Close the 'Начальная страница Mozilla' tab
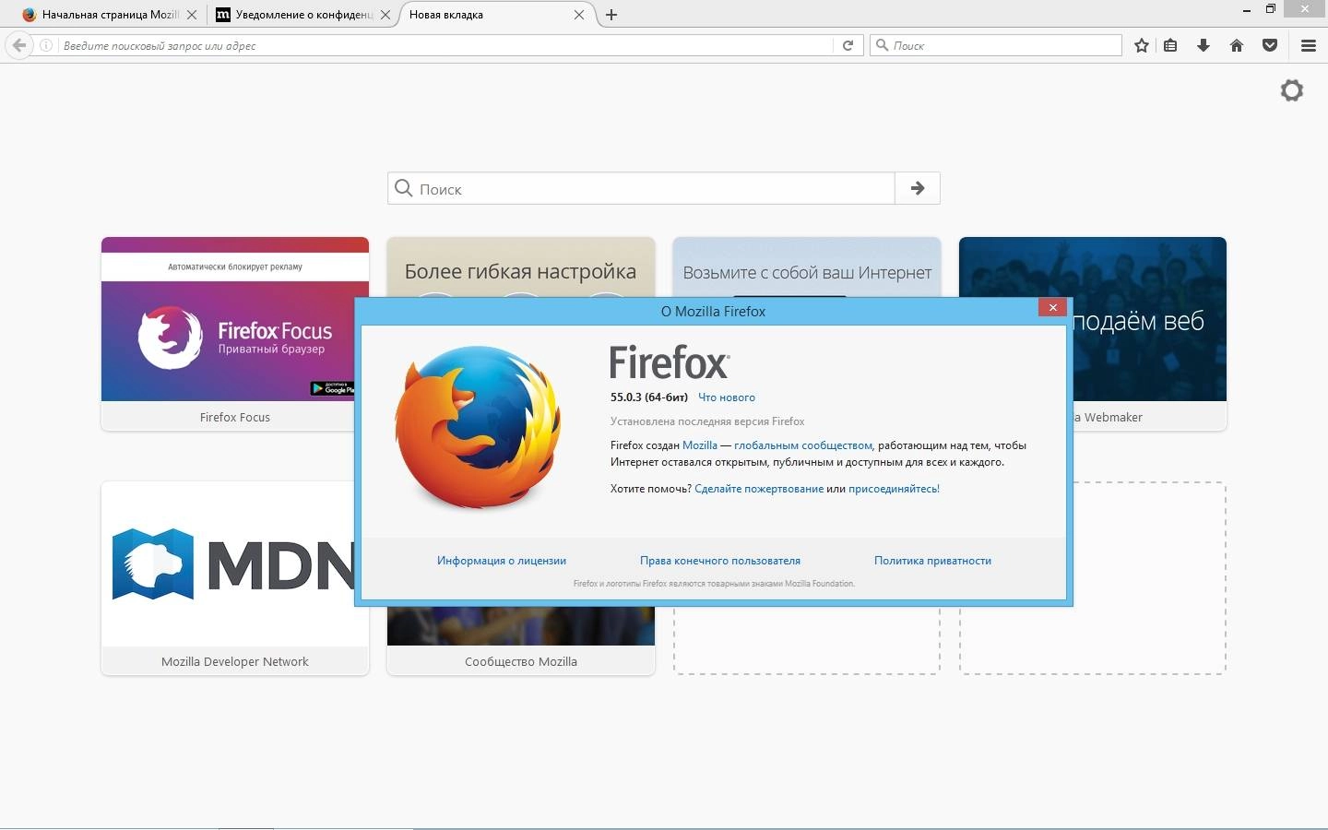The image size is (1328, 830). point(192,15)
